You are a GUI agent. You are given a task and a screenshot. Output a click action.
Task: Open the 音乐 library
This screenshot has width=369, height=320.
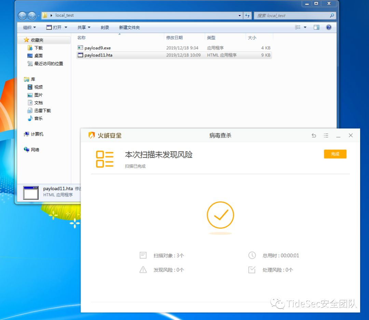pyautogui.click(x=38, y=118)
